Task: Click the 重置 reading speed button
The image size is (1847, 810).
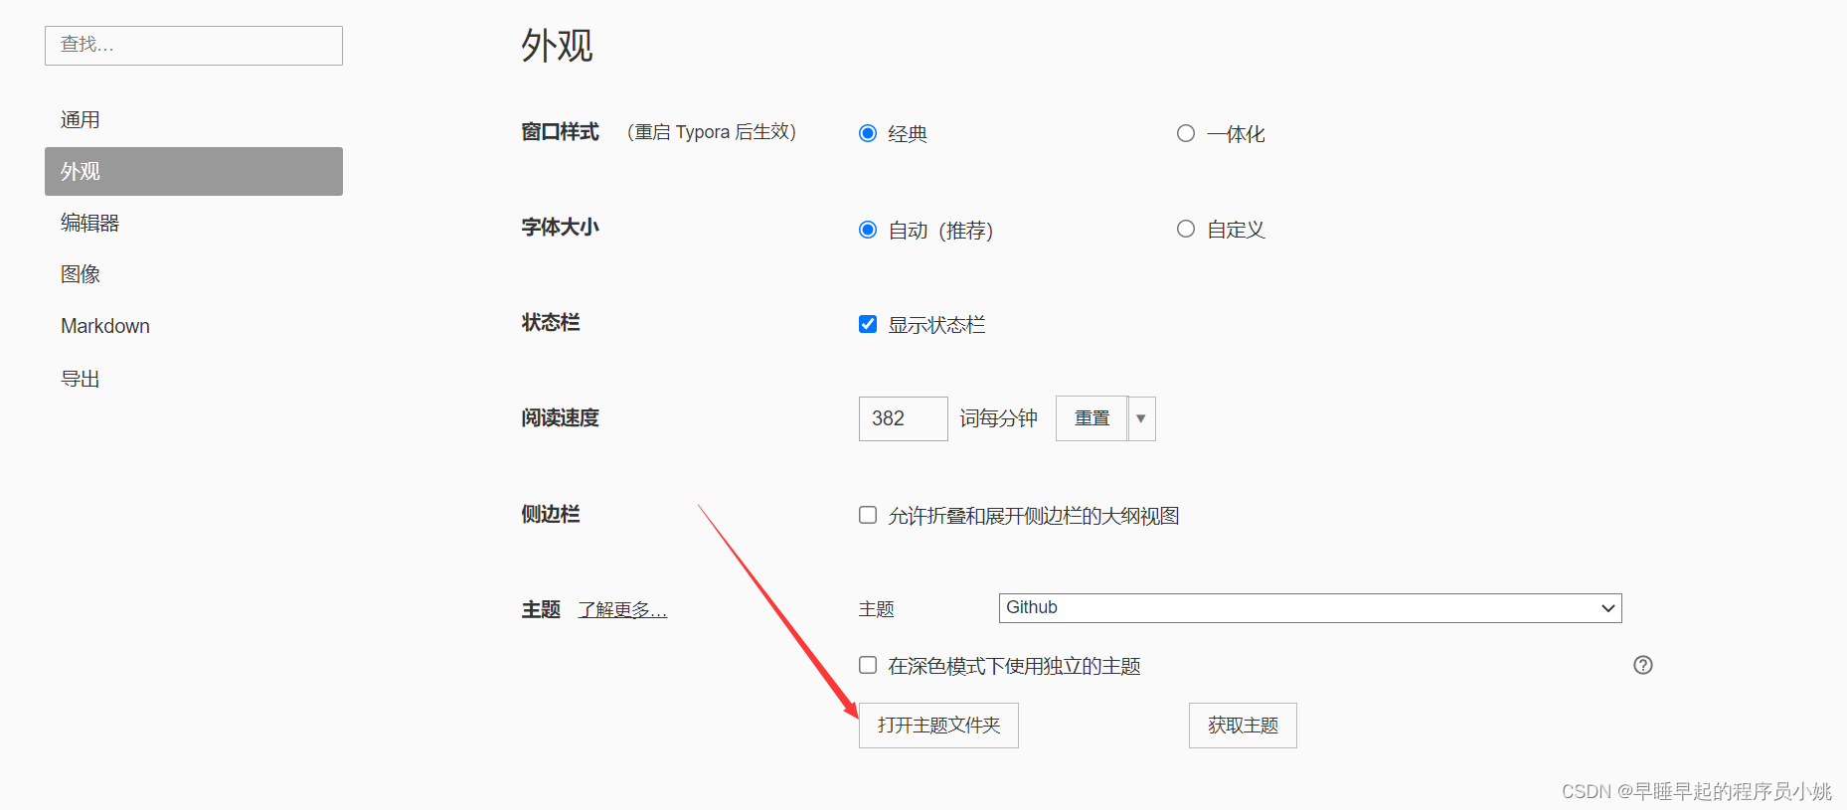Action: (x=1091, y=418)
